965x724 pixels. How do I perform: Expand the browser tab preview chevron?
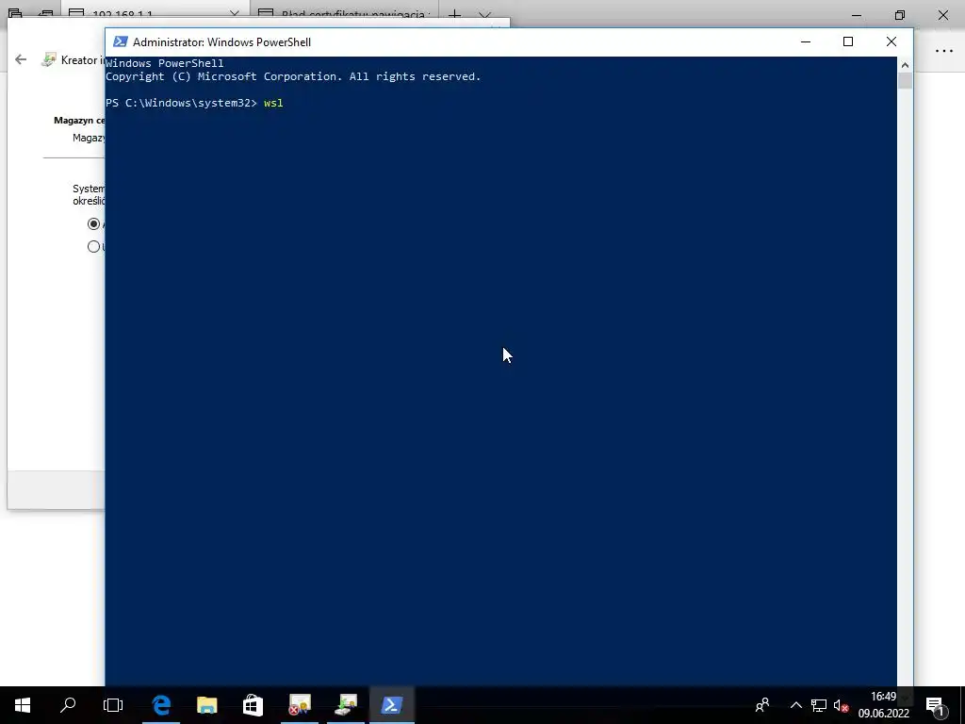(x=485, y=15)
